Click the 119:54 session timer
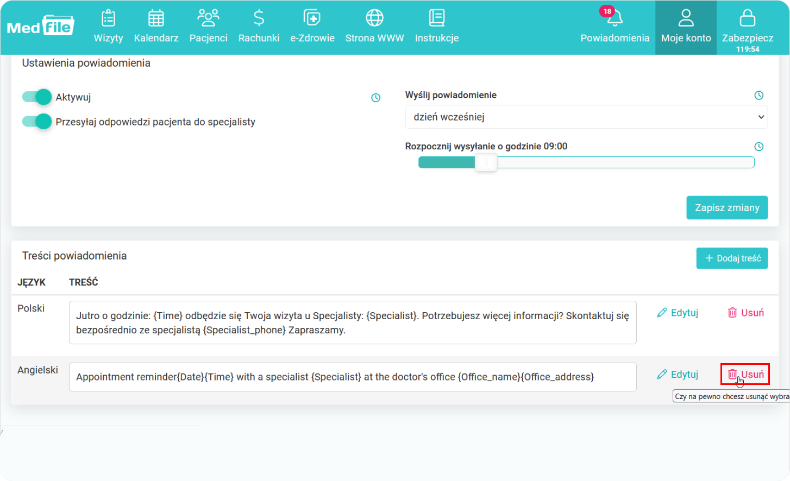Screen dimensions: 790x481 tap(748, 49)
